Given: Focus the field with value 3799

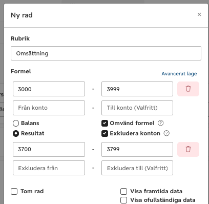Looking at the screenshot, I should click(x=137, y=149).
